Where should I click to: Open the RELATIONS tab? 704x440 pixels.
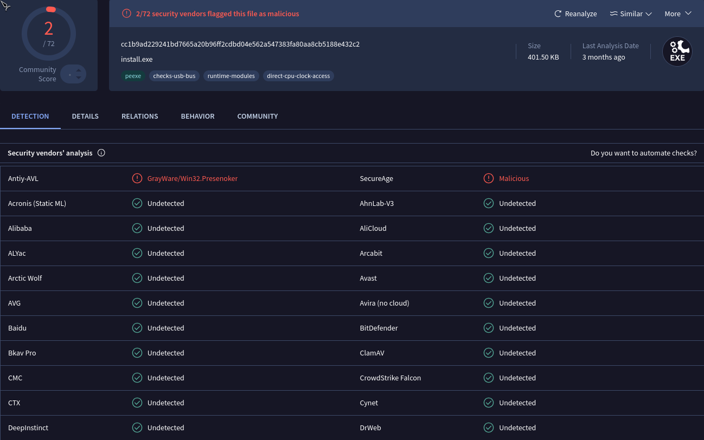140,116
